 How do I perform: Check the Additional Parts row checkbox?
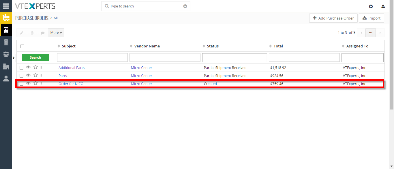[x=21, y=68]
